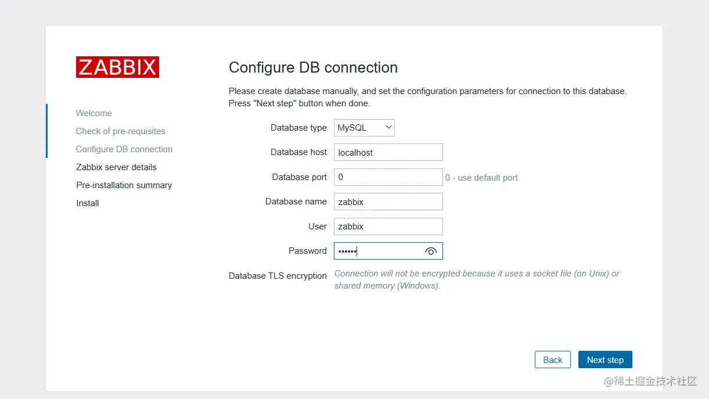The width and height of the screenshot is (709, 399).
Task: Focus the Database port field
Action: [x=388, y=177]
